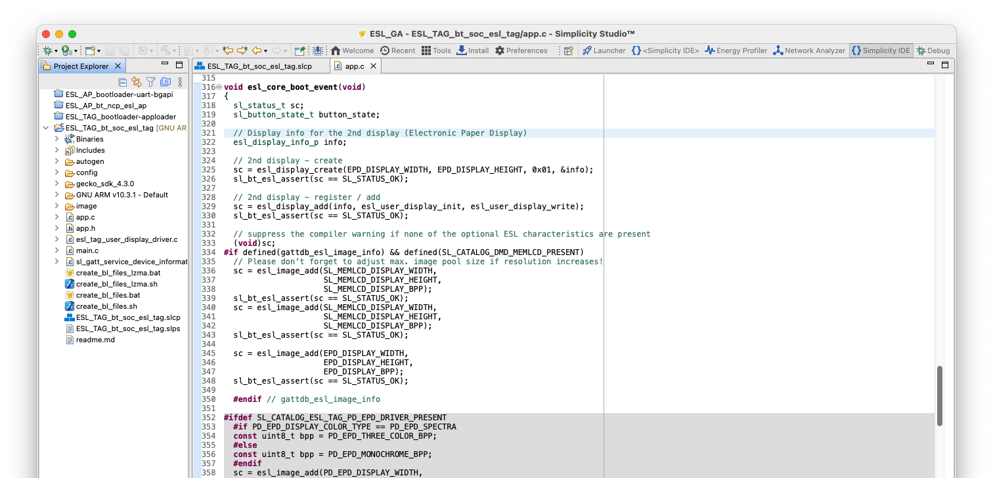The height and width of the screenshot is (478, 993).
Task: Click the Flash Programmer download icon
Action: (x=319, y=50)
